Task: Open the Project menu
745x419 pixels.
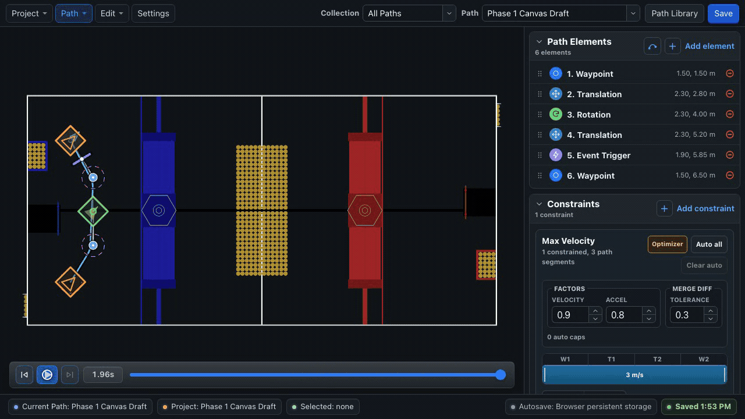Action: pyautogui.click(x=29, y=13)
